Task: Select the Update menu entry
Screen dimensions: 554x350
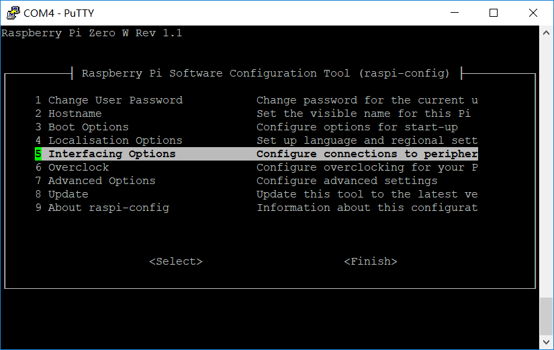Action: [68, 194]
